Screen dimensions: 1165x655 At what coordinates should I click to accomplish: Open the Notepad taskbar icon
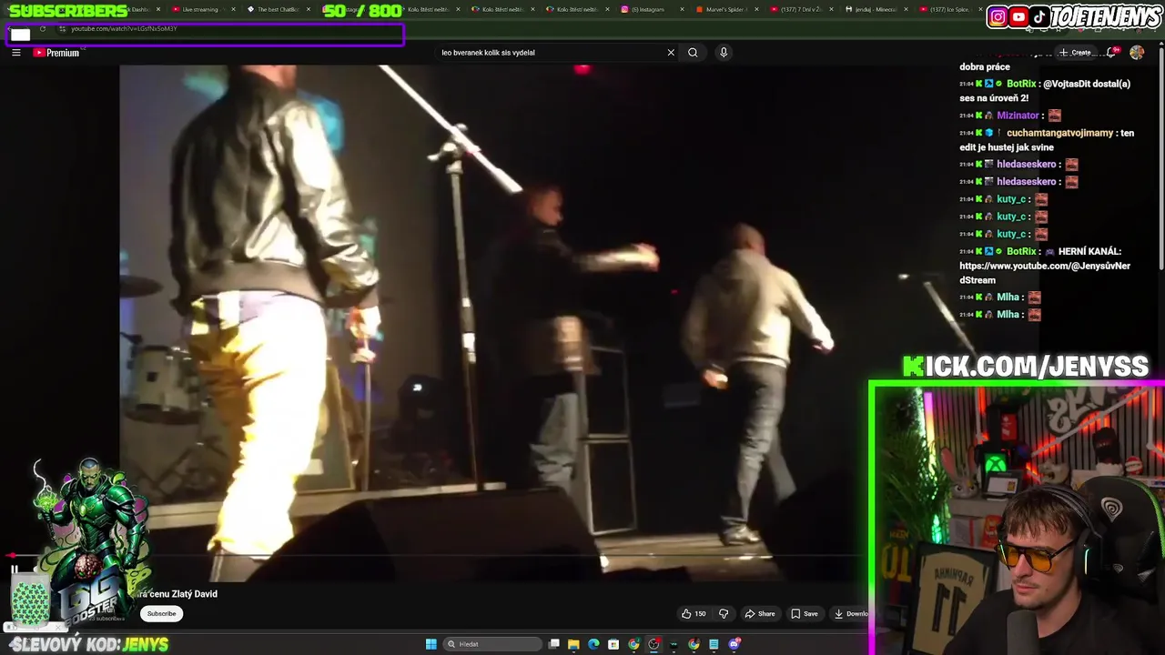pos(714,644)
